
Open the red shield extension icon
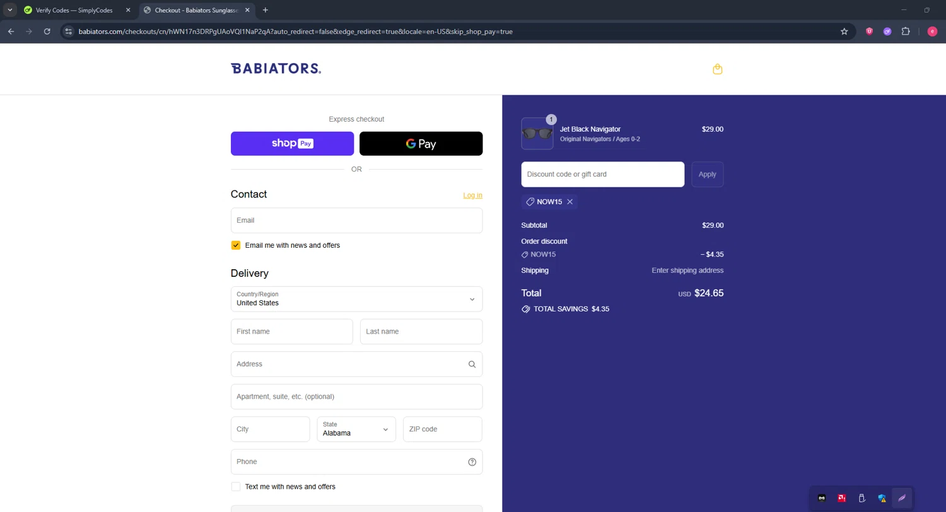point(869,32)
